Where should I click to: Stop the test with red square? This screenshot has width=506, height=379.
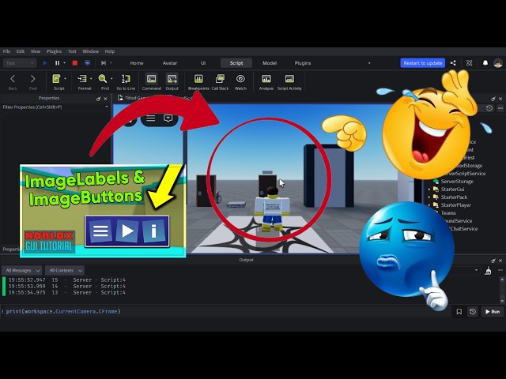[75, 63]
